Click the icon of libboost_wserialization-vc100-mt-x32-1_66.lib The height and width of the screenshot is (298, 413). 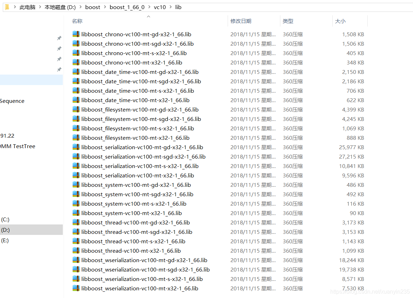coord(76,288)
